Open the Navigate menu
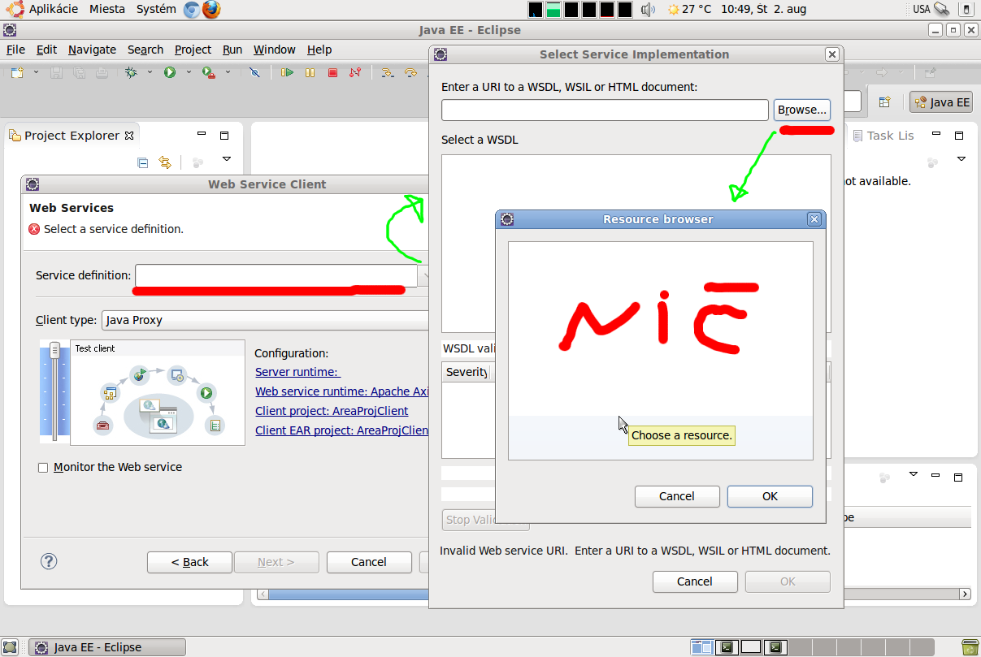 click(x=92, y=50)
